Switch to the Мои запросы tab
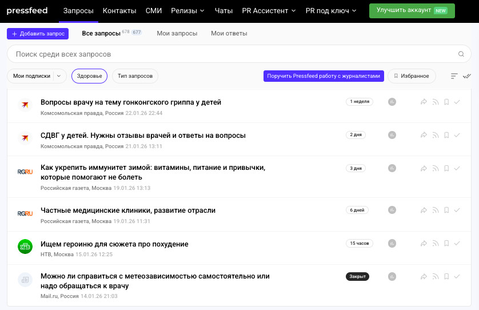479x310 pixels. click(x=177, y=34)
